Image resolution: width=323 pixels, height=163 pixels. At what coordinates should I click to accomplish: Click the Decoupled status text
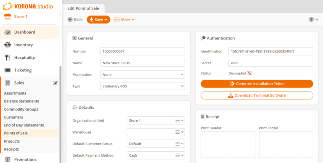(237, 73)
